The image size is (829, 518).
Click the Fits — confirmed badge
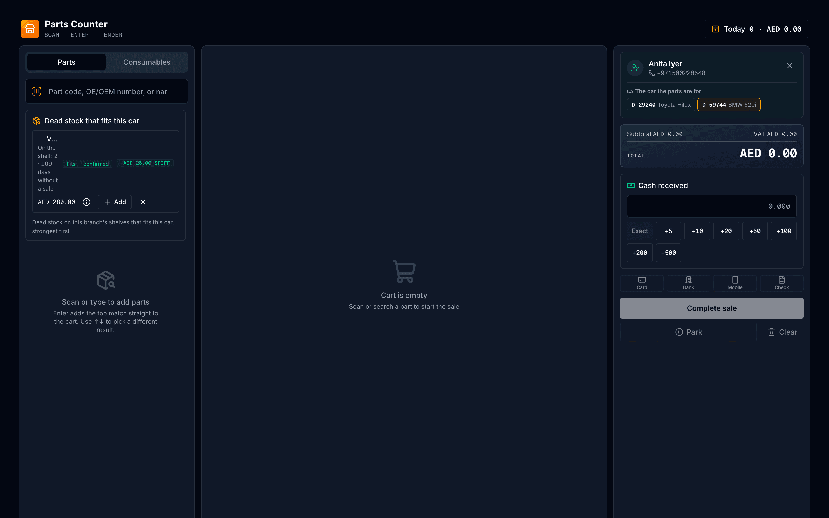(x=87, y=164)
